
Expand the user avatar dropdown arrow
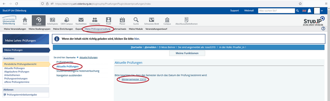click(x=322, y=11)
